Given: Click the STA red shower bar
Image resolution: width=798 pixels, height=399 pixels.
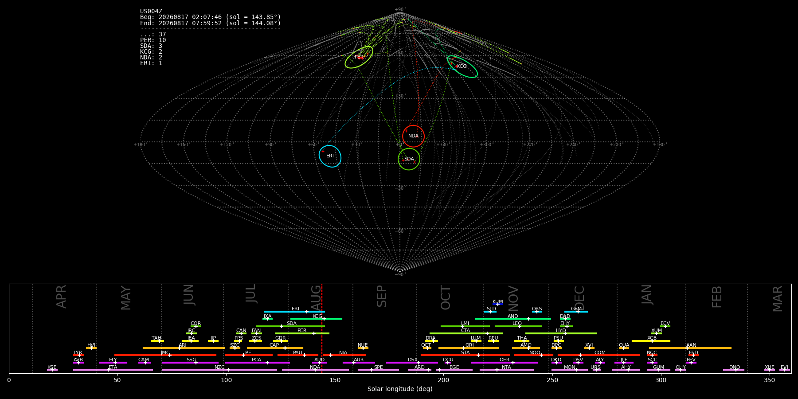Looking at the screenshot, I should coord(465,355).
